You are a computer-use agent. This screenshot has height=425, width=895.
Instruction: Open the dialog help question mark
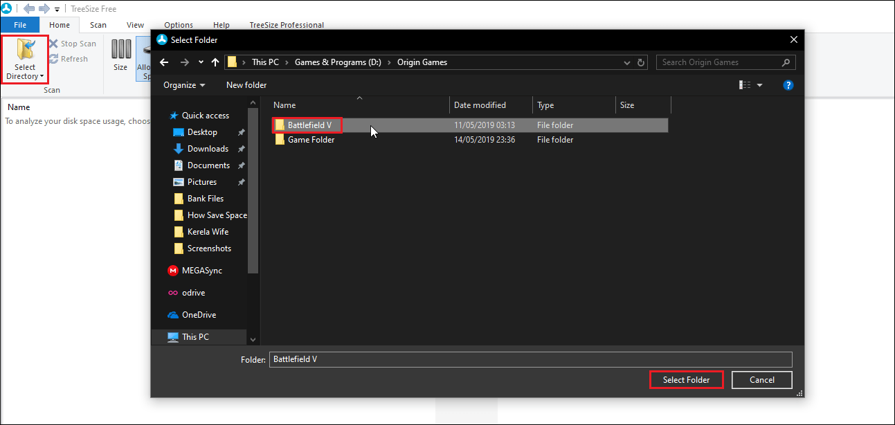(788, 85)
